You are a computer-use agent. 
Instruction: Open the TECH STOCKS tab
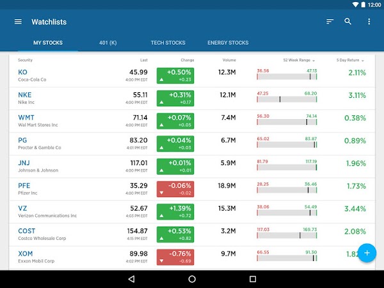coord(168,43)
